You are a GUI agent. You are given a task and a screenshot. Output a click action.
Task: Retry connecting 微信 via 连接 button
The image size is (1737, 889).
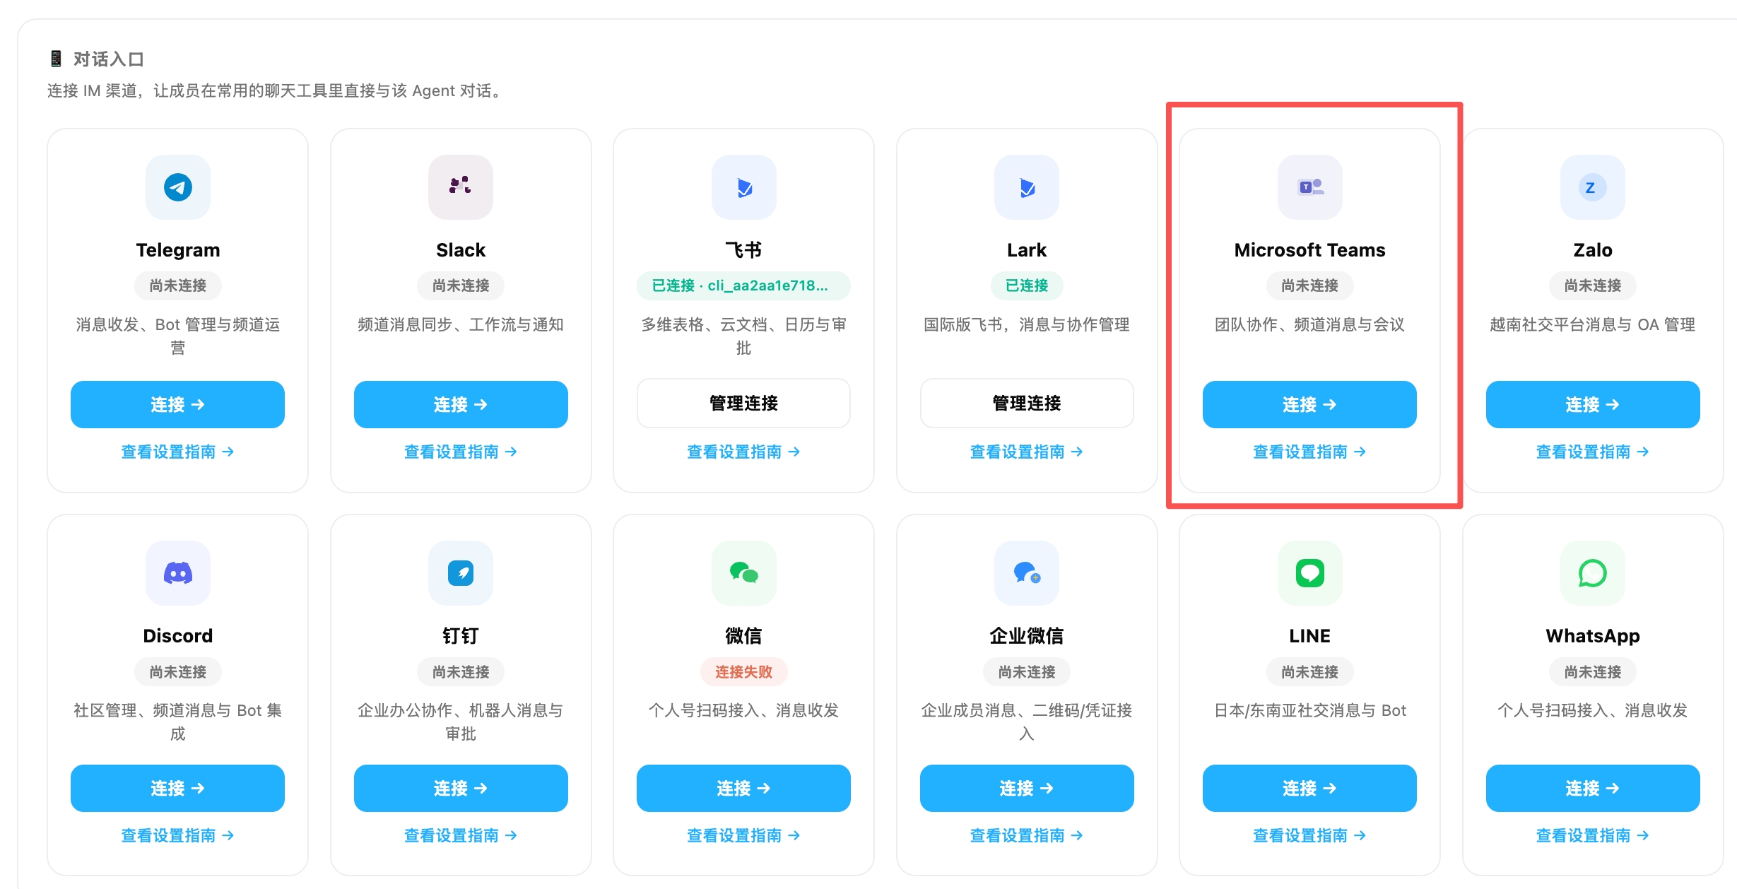744,788
